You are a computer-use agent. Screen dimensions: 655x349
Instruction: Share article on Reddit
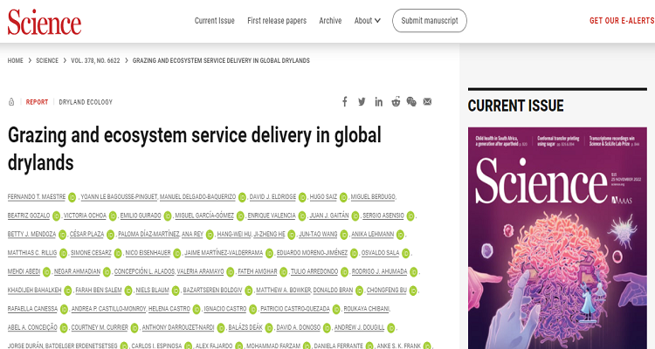coord(396,102)
